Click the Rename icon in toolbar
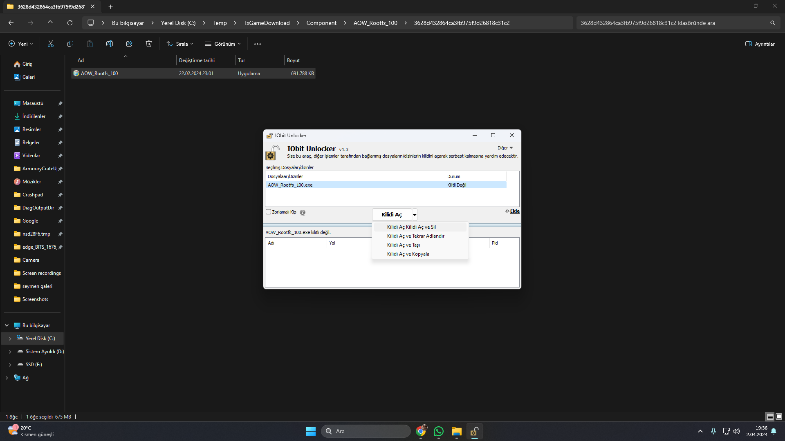The image size is (785, 441). pyautogui.click(x=110, y=44)
